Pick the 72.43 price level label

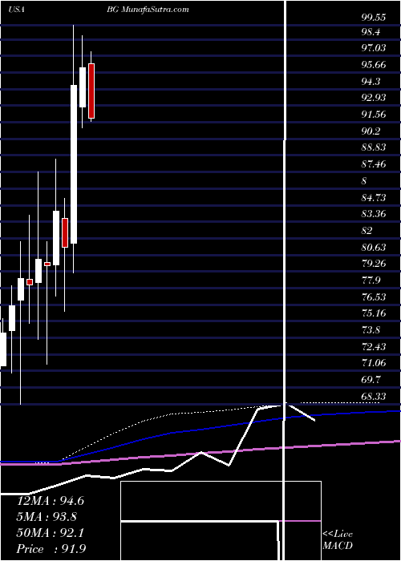tap(374, 347)
